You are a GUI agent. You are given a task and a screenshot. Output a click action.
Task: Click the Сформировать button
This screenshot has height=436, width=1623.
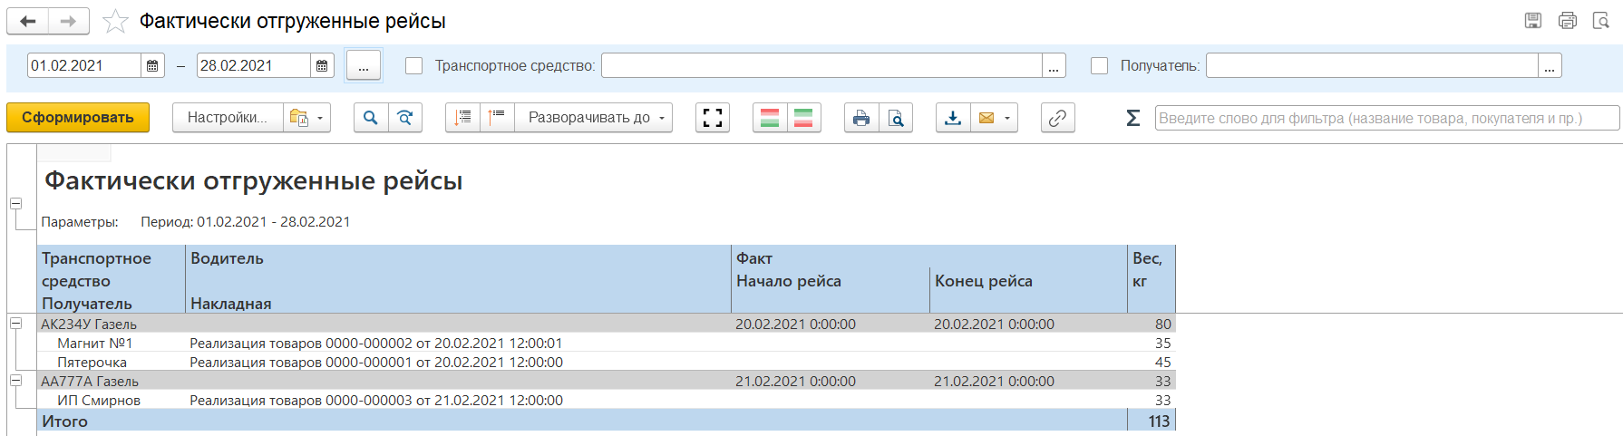(x=78, y=118)
